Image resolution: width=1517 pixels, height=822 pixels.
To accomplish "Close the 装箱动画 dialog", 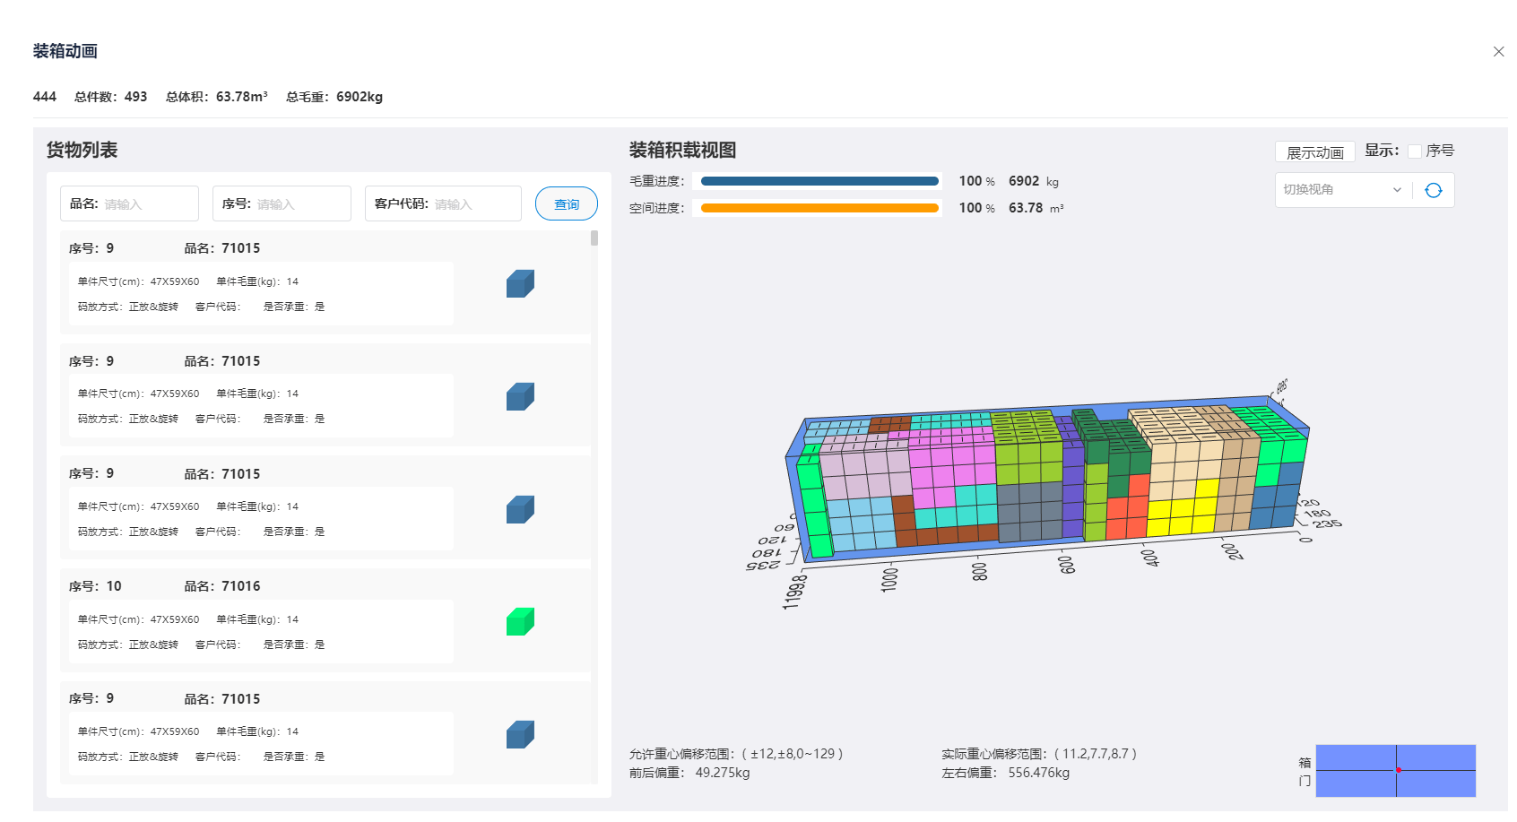I will (x=1498, y=52).
